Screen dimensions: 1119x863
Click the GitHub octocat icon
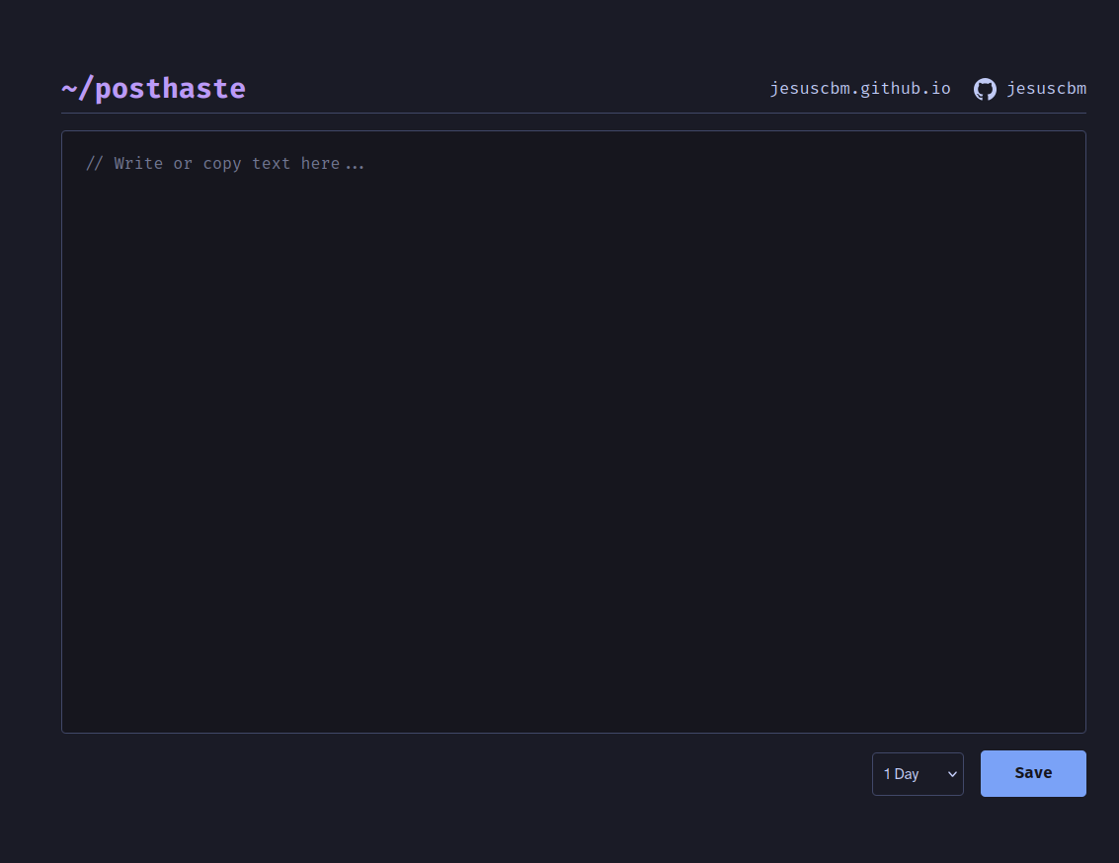985,89
